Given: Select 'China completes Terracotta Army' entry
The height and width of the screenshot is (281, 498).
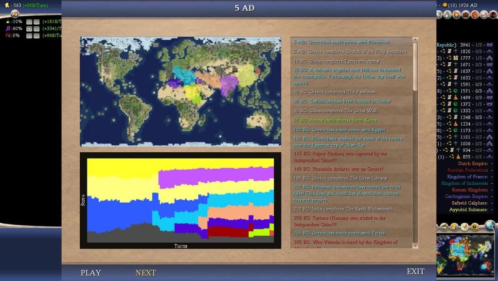Looking at the screenshot, I should (x=337, y=61).
